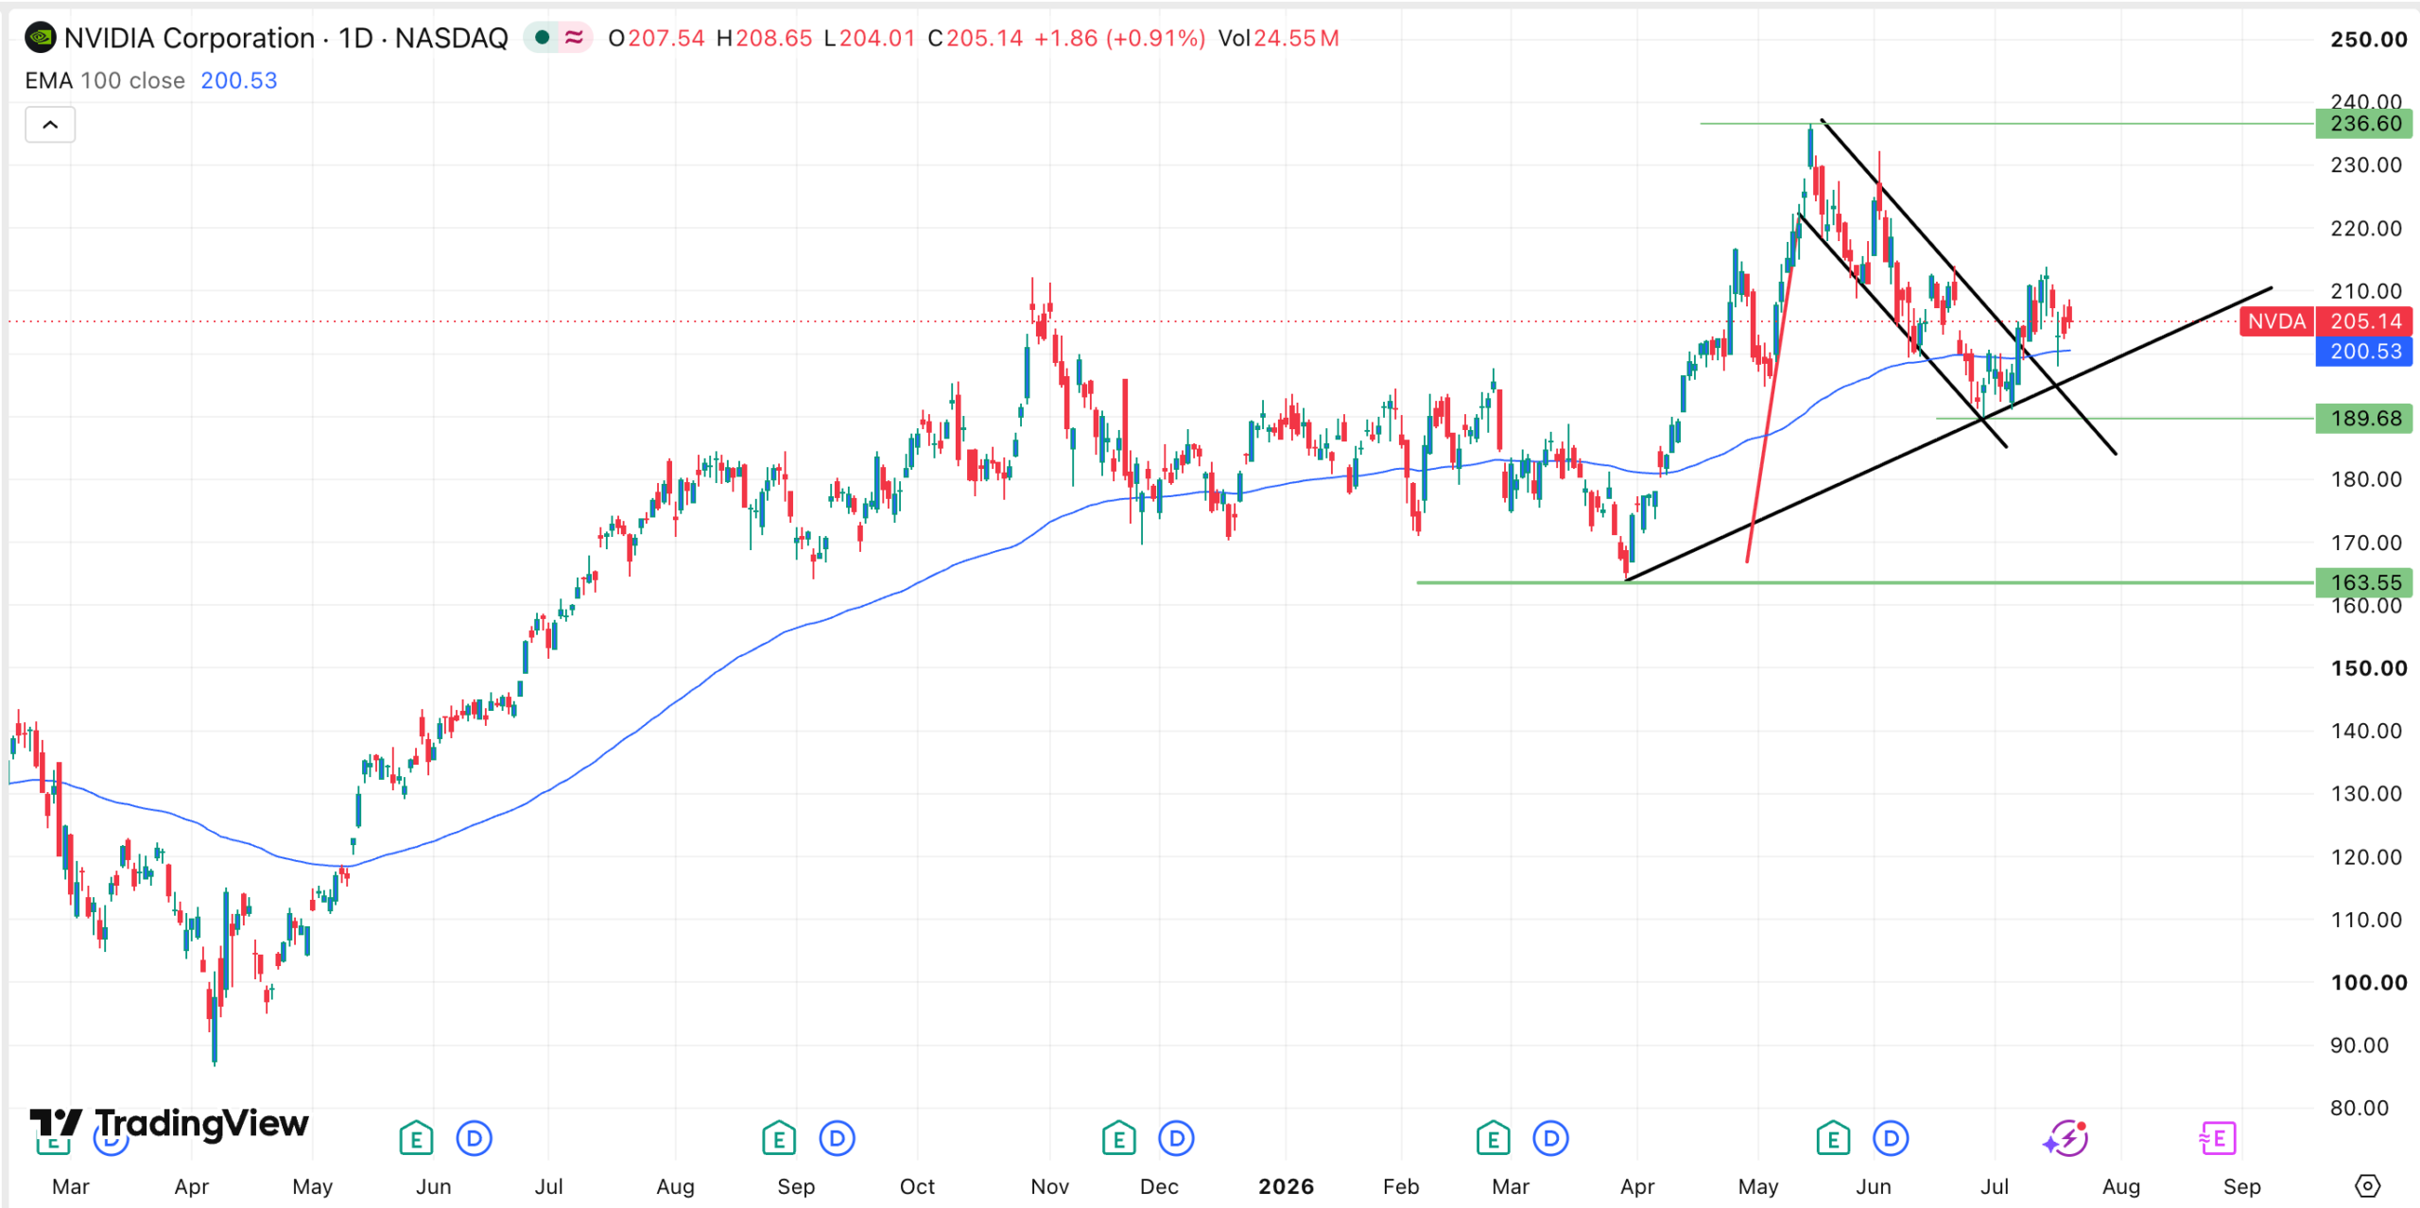
Task: Click the pink approximate-data icon in the header
Action: point(574,38)
